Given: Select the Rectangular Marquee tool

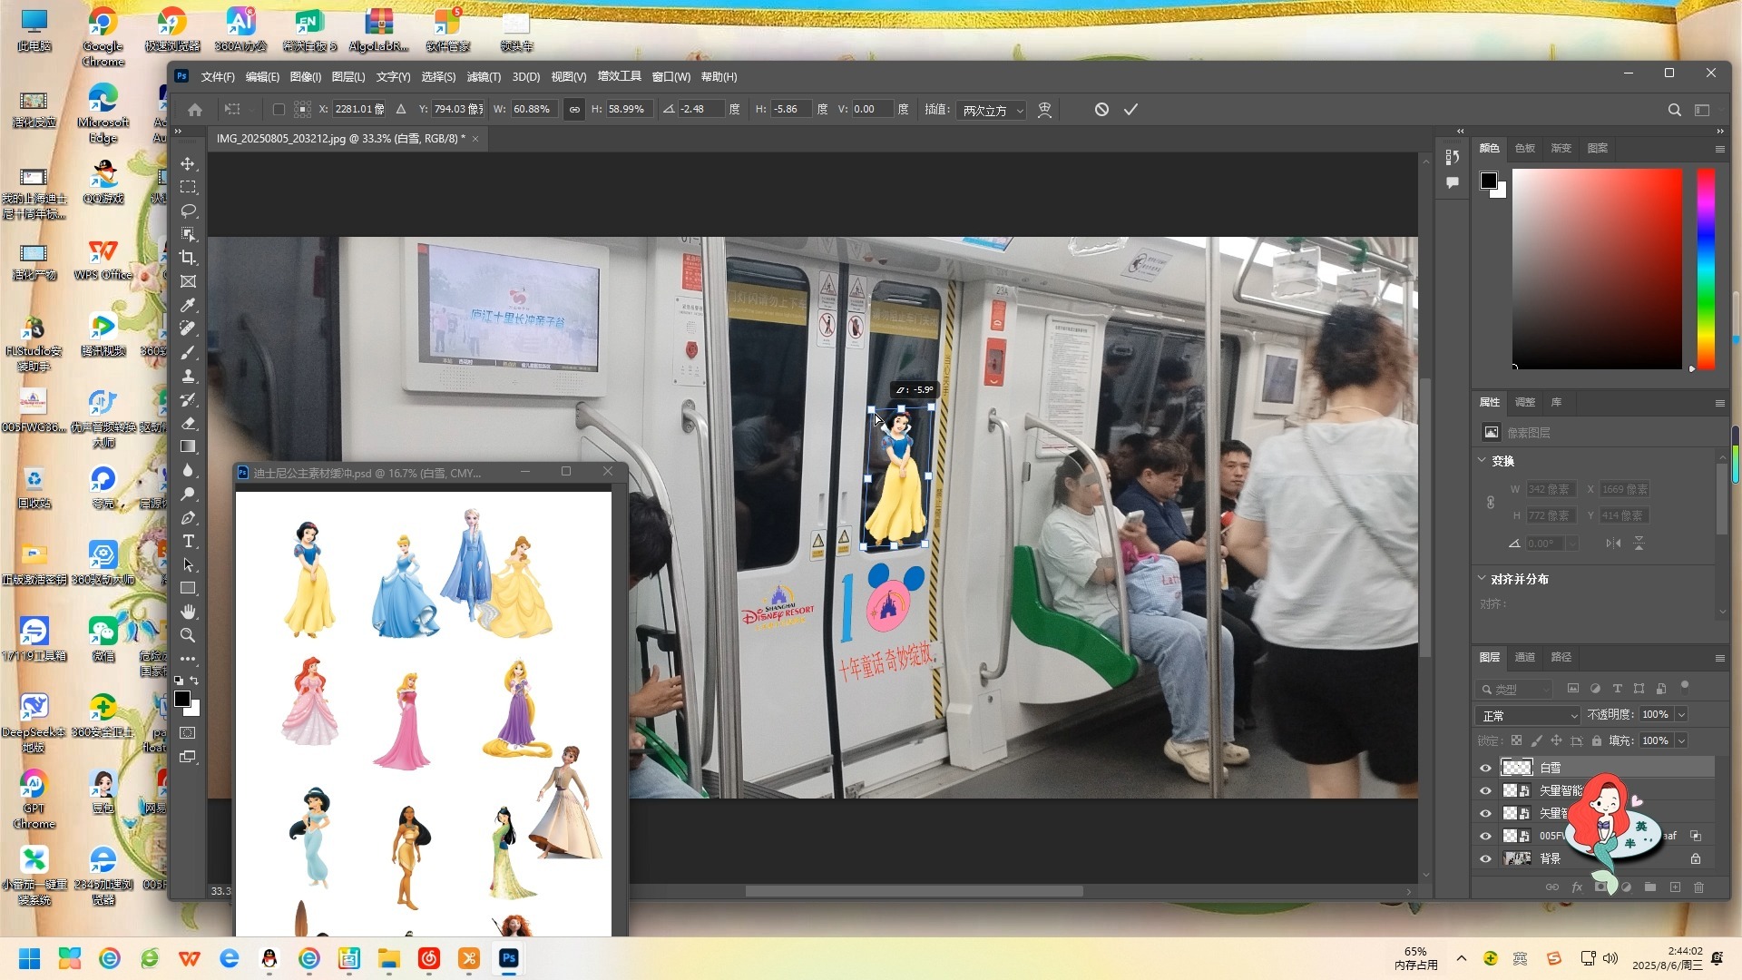Looking at the screenshot, I should coord(188,187).
